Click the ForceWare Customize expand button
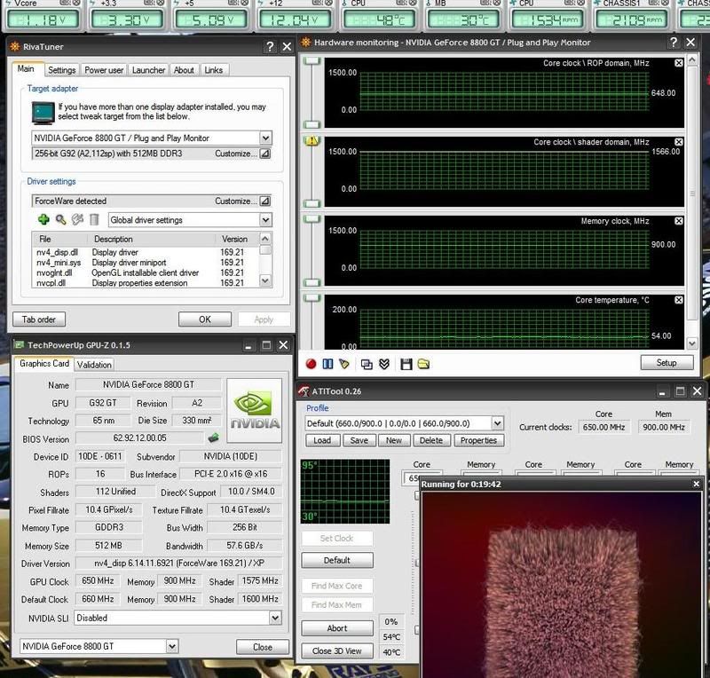This screenshot has width=710, height=678. click(264, 201)
